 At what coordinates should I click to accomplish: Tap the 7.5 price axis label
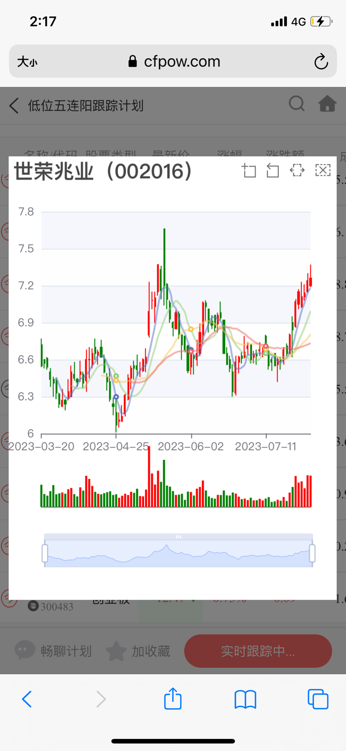coord(26,248)
